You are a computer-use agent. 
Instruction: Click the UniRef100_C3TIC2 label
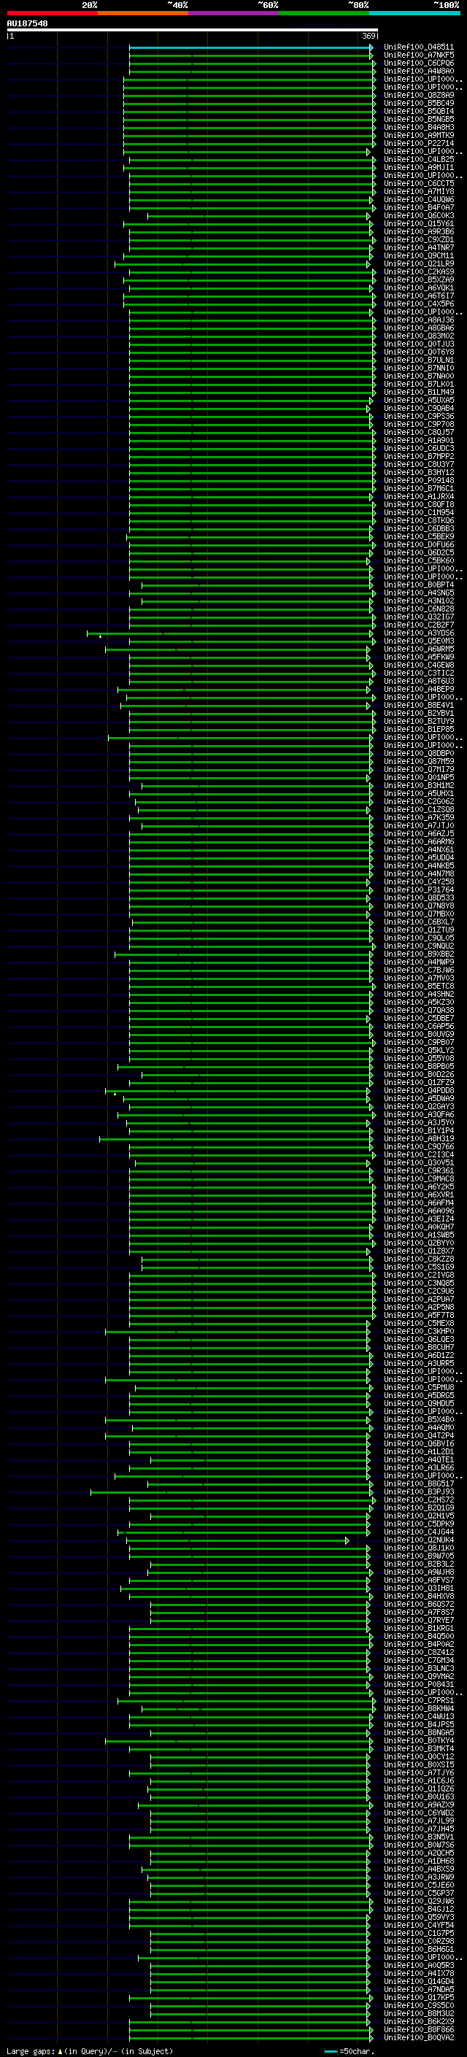point(418,674)
